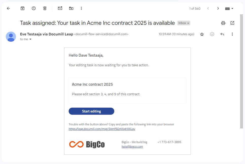Go to the next email
Image resolution: width=245 pixels, height=164 pixels.
coord(218,8)
